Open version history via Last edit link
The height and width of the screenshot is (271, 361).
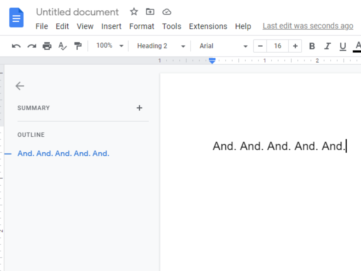click(x=308, y=26)
